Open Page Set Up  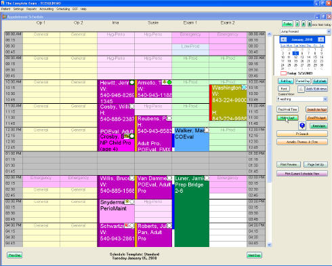(x=316, y=164)
